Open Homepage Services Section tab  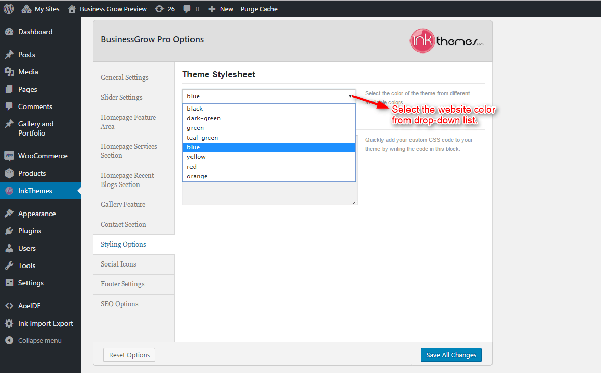[134, 151]
